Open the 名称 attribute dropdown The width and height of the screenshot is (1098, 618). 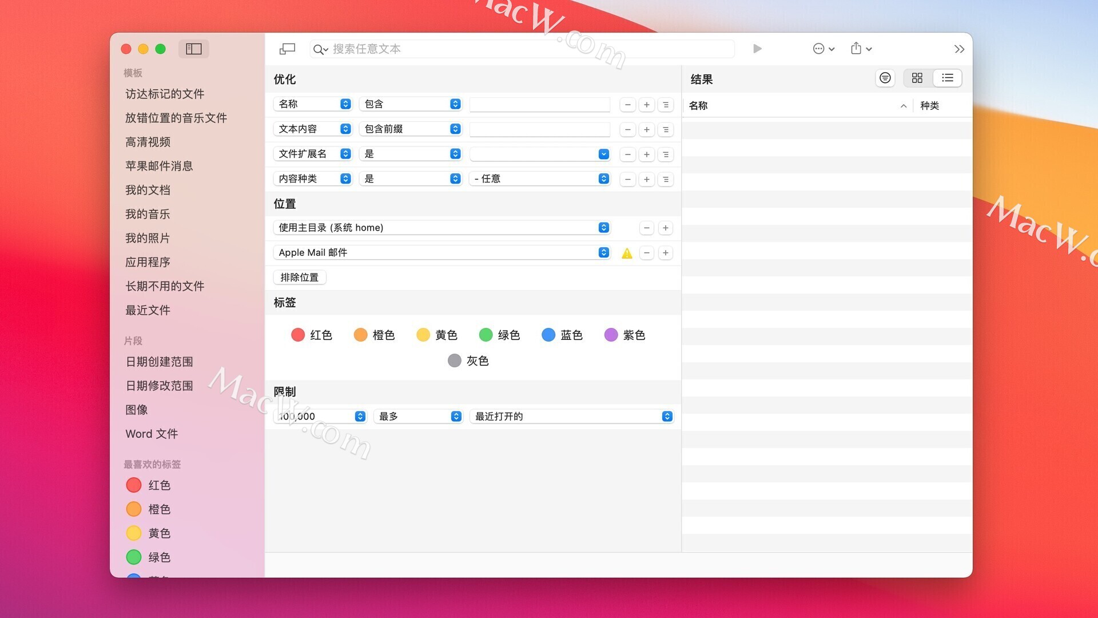pos(313,104)
